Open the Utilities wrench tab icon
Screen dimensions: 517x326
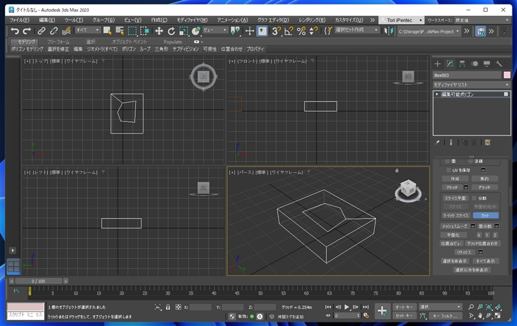click(x=499, y=63)
